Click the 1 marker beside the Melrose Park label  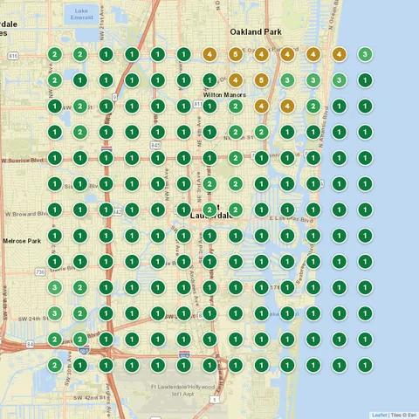tap(54, 236)
